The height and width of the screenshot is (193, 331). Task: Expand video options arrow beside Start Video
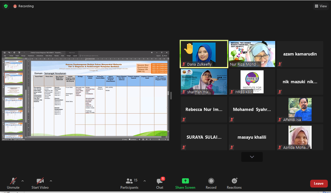click(51, 181)
